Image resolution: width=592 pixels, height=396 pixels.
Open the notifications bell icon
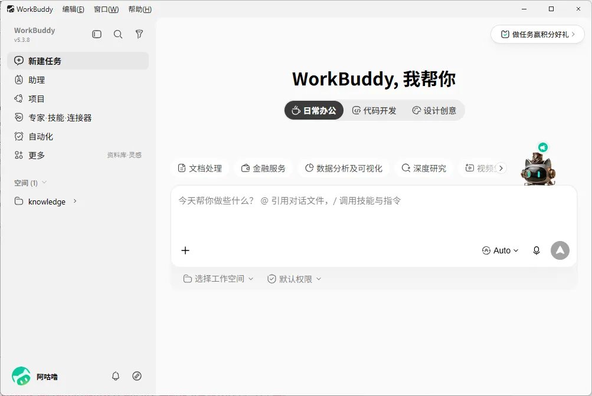(116, 376)
